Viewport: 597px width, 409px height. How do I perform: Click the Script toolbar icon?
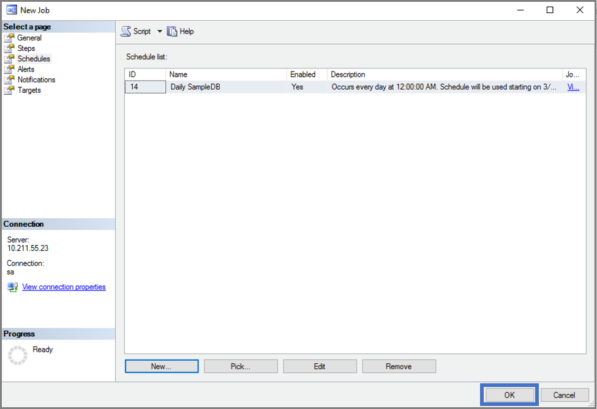click(126, 31)
